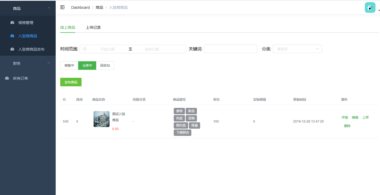Screen dimensions: 380x195
Task: Switch filter to 销售中 status
Action: (x=69, y=65)
